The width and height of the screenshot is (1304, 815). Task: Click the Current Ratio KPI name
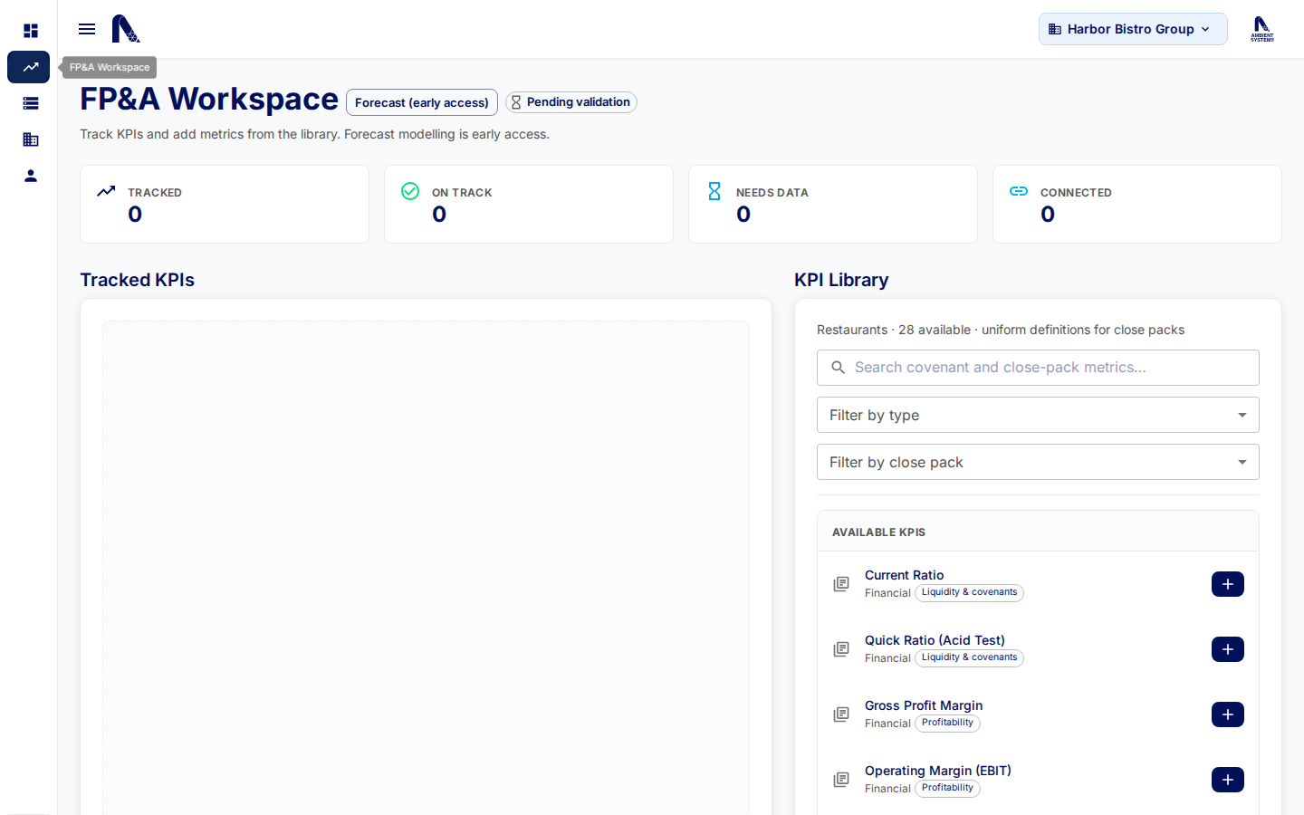pyautogui.click(x=904, y=575)
